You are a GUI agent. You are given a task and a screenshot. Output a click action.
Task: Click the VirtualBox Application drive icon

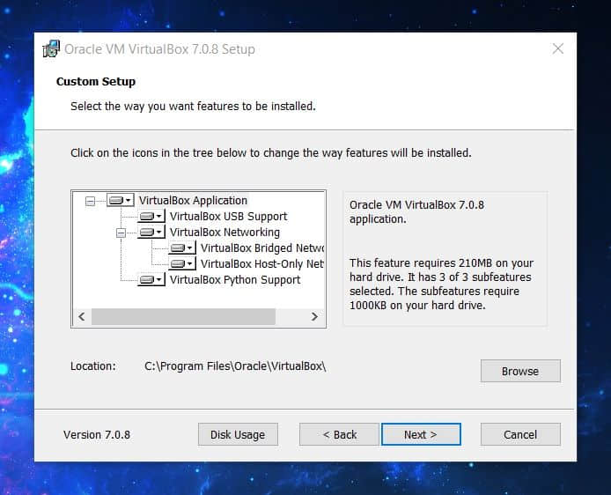click(120, 201)
